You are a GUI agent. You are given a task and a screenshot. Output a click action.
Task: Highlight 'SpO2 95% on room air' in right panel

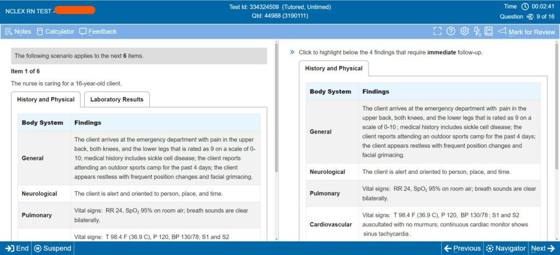tap(442, 189)
